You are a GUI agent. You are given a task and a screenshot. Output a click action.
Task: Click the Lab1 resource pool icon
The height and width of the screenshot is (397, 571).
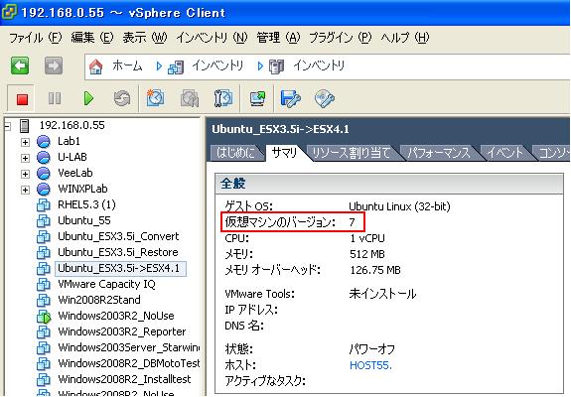click(x=44, y=142)
